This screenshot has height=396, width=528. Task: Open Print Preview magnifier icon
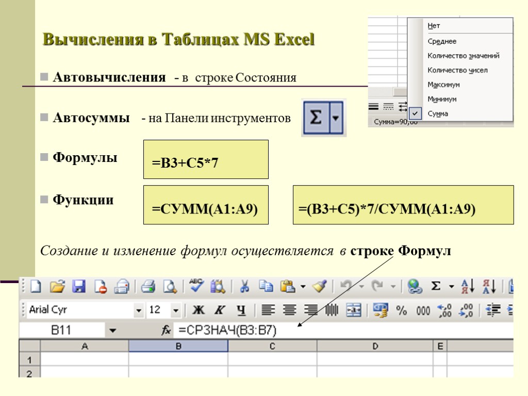(x=170, y=287)
